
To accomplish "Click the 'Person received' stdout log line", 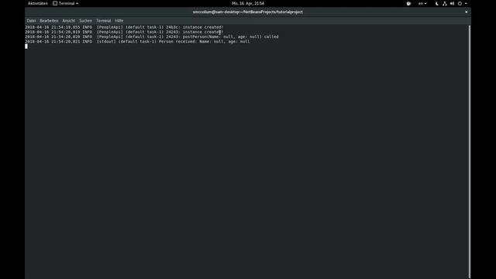I will coord(137,41).
